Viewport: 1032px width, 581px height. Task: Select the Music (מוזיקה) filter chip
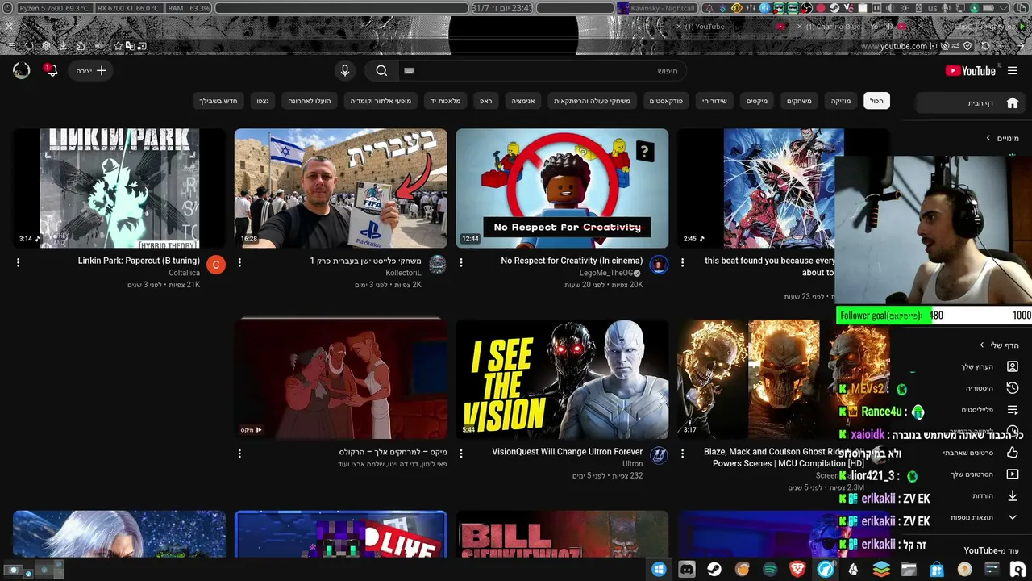click(841, 101)
